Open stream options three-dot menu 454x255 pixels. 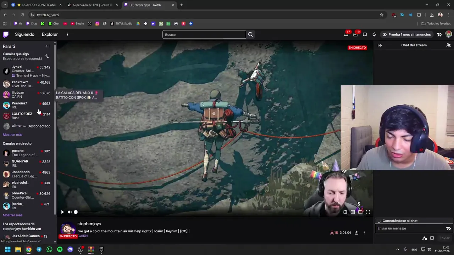[x=364, y=233]
